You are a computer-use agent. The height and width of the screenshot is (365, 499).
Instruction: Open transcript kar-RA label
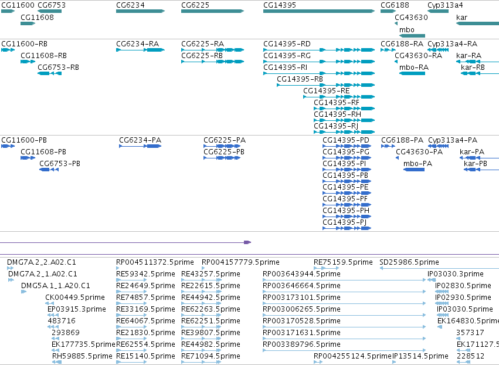pyautogui.click(x=469, y=56)
